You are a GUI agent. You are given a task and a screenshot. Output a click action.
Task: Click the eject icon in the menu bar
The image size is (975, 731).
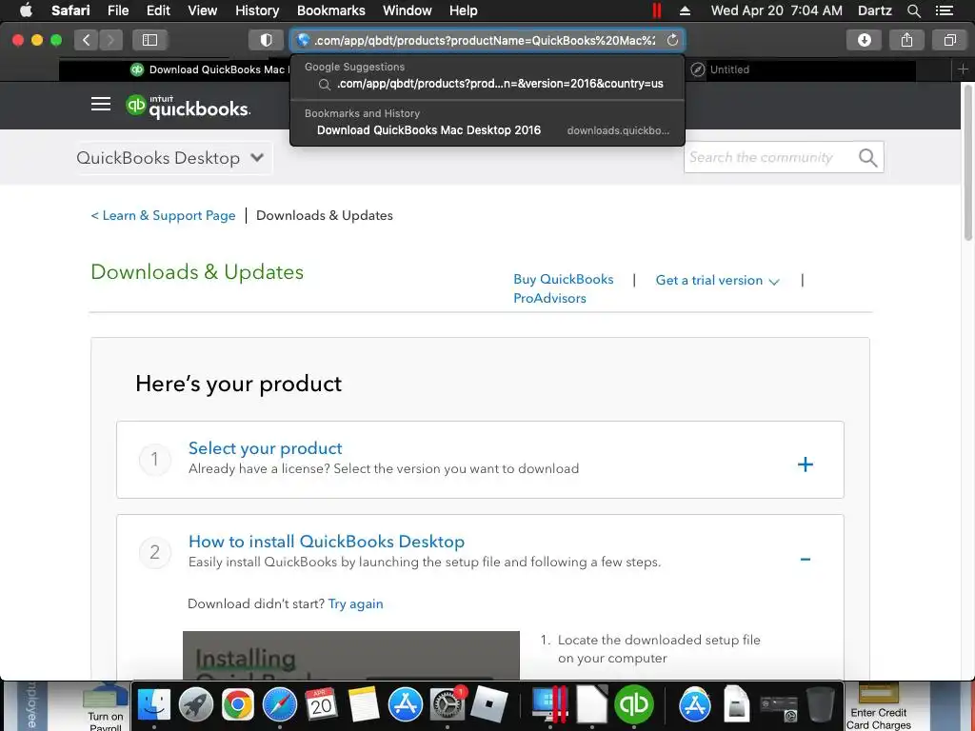click(x=686, y=10)
